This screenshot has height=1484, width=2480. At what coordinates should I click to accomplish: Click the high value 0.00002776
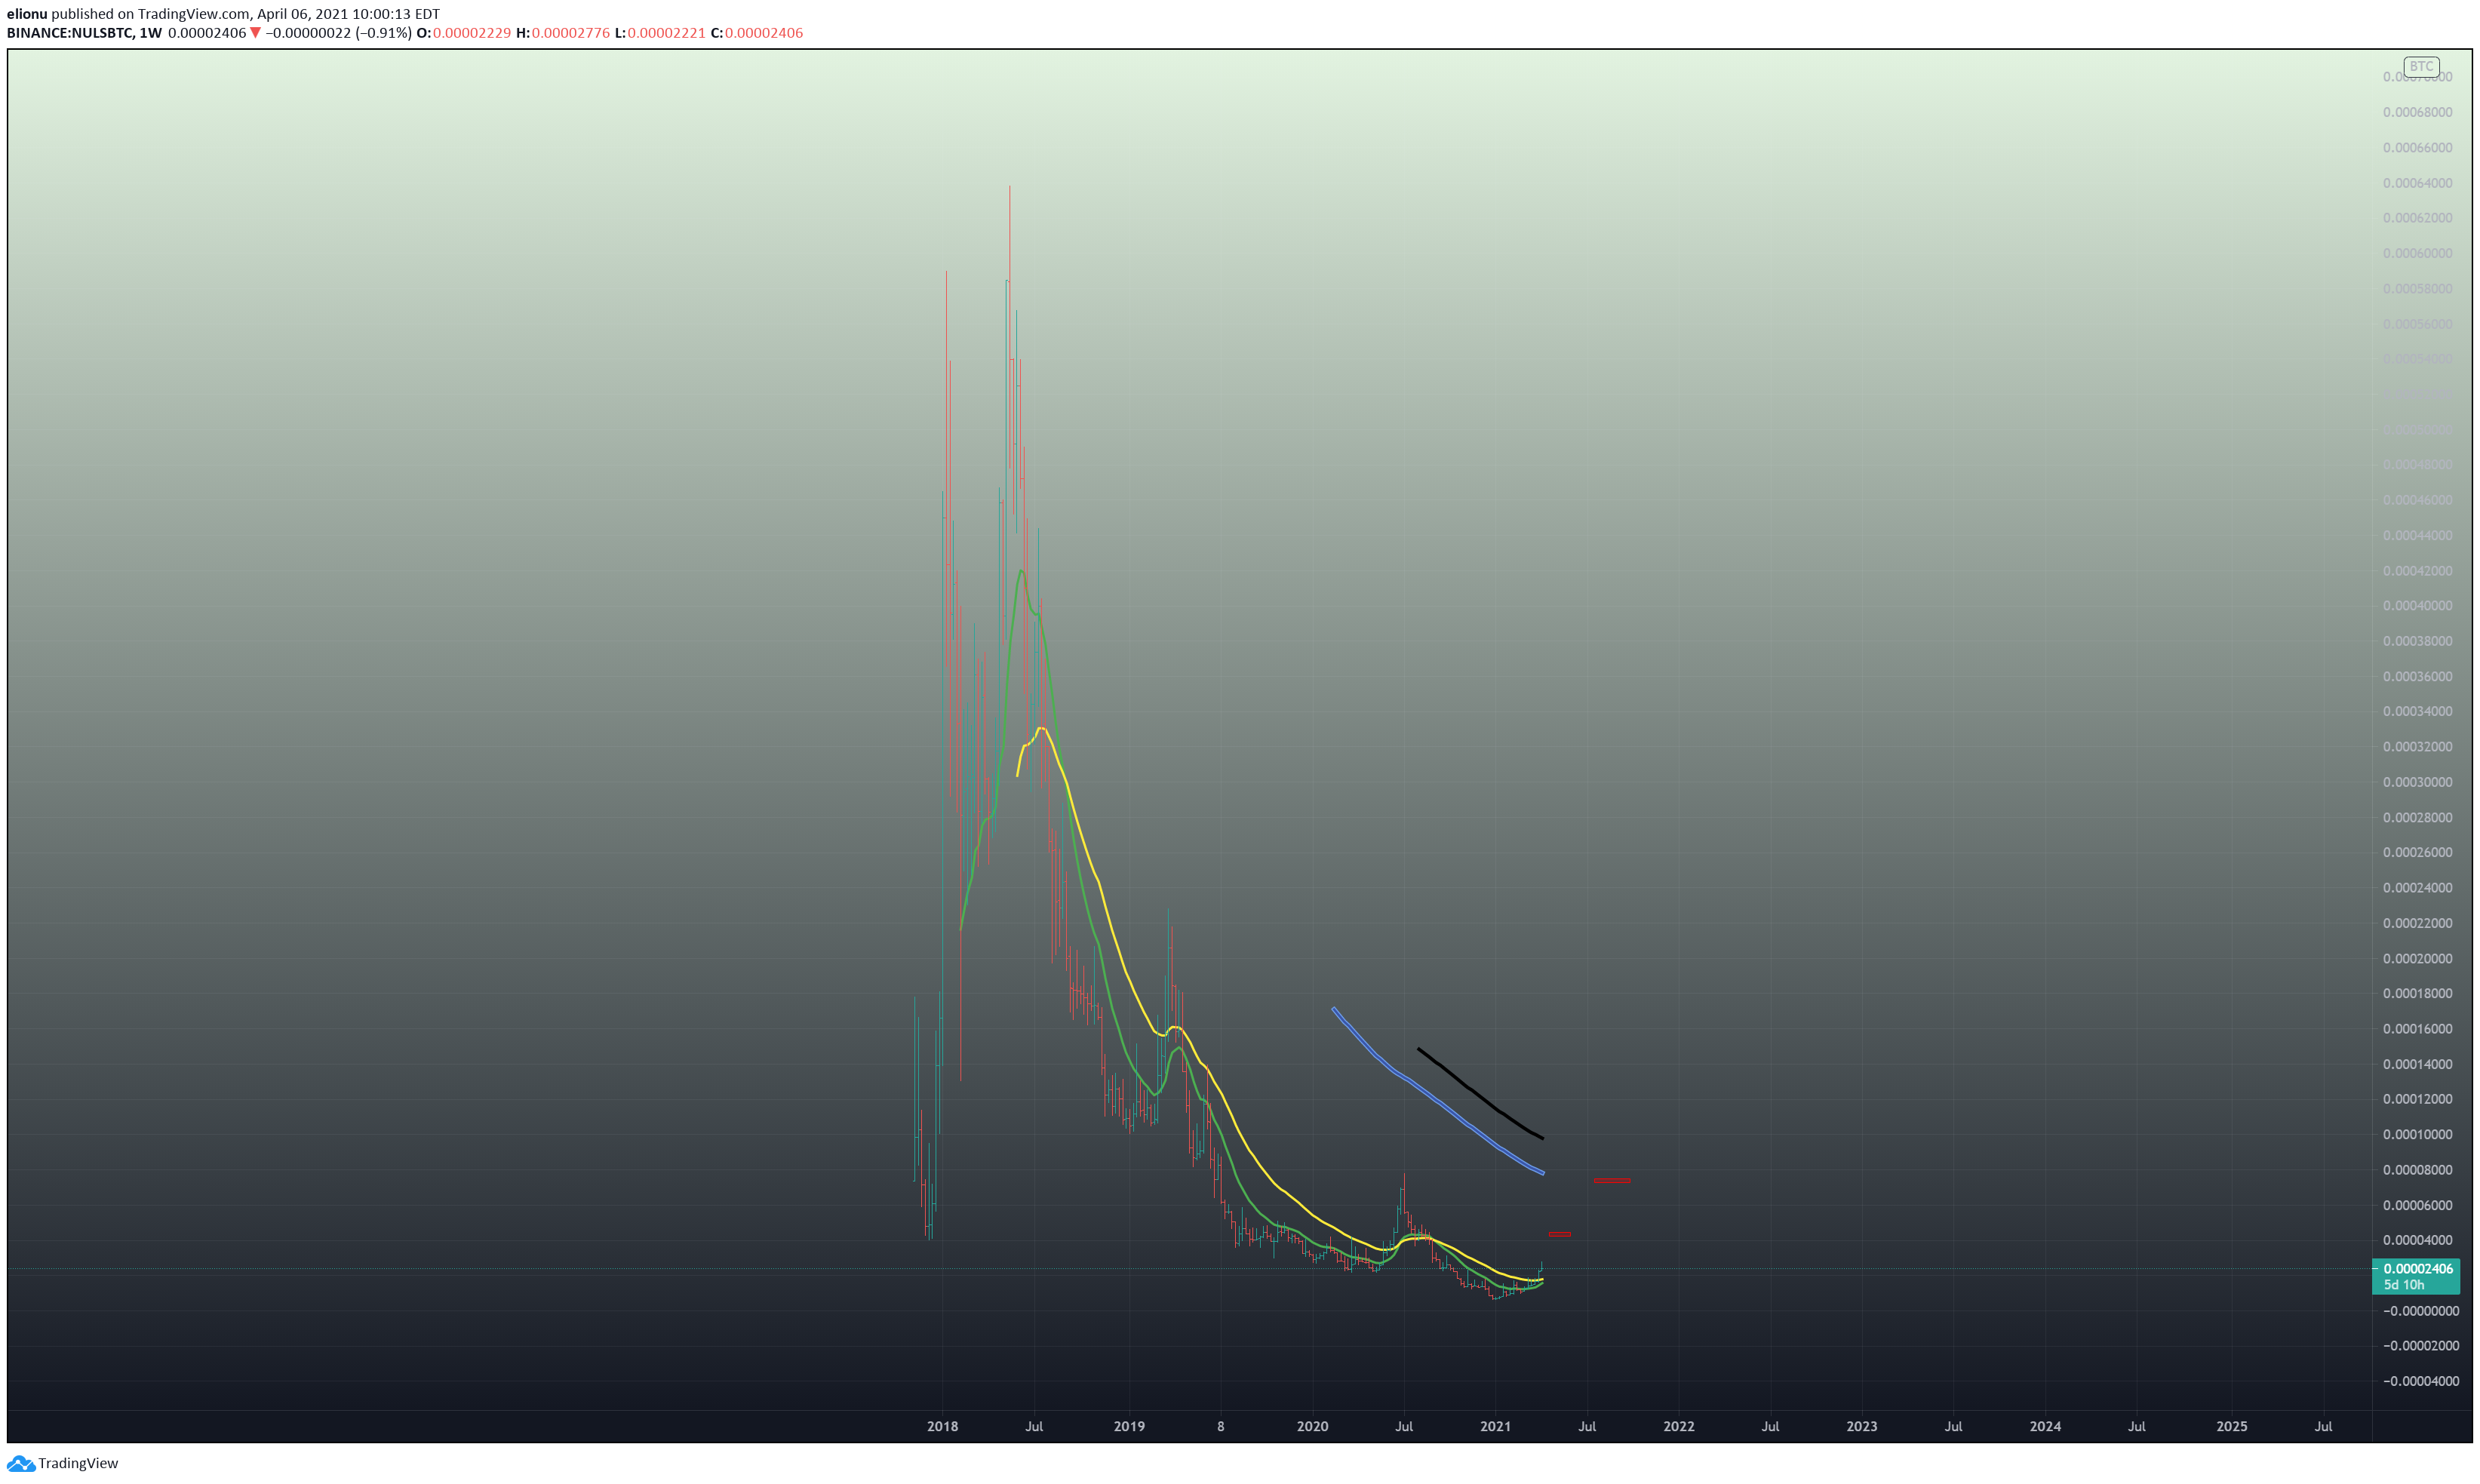(x=570, y=33)
